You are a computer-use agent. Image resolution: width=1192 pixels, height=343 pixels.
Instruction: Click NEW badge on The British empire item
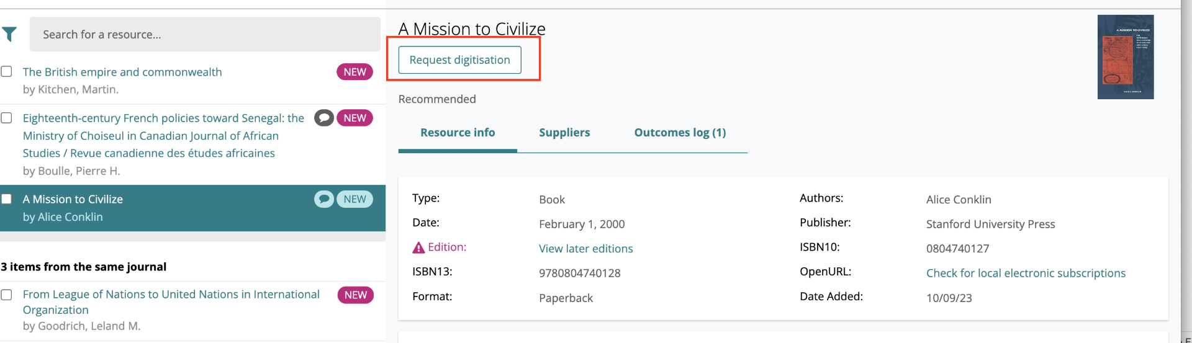pyautogui.click(x=355, y=72)
